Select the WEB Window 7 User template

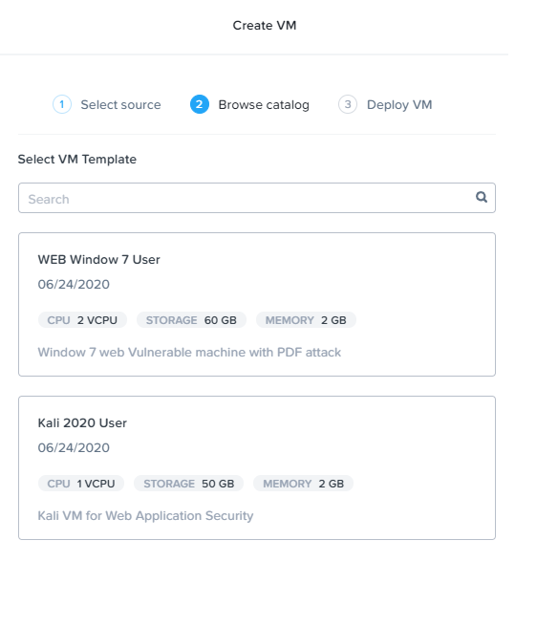[x=257, y=304]
